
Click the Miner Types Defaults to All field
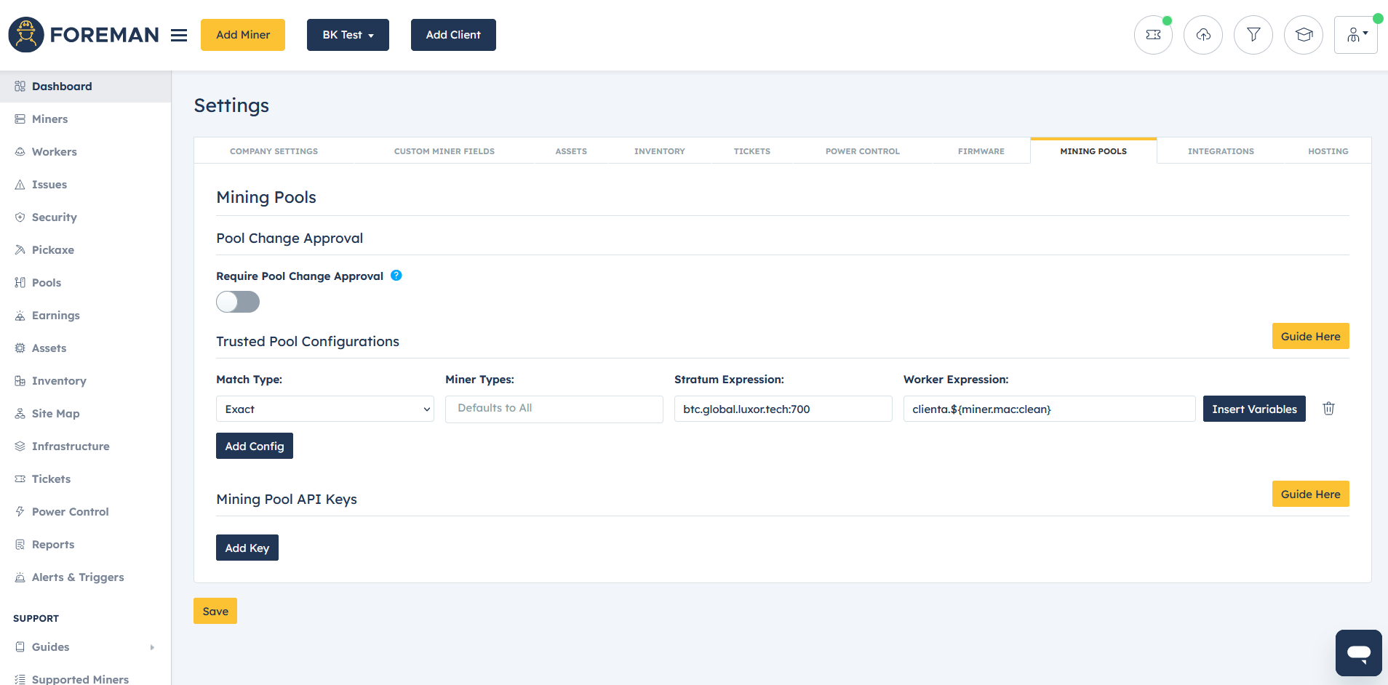pos(553,409)
